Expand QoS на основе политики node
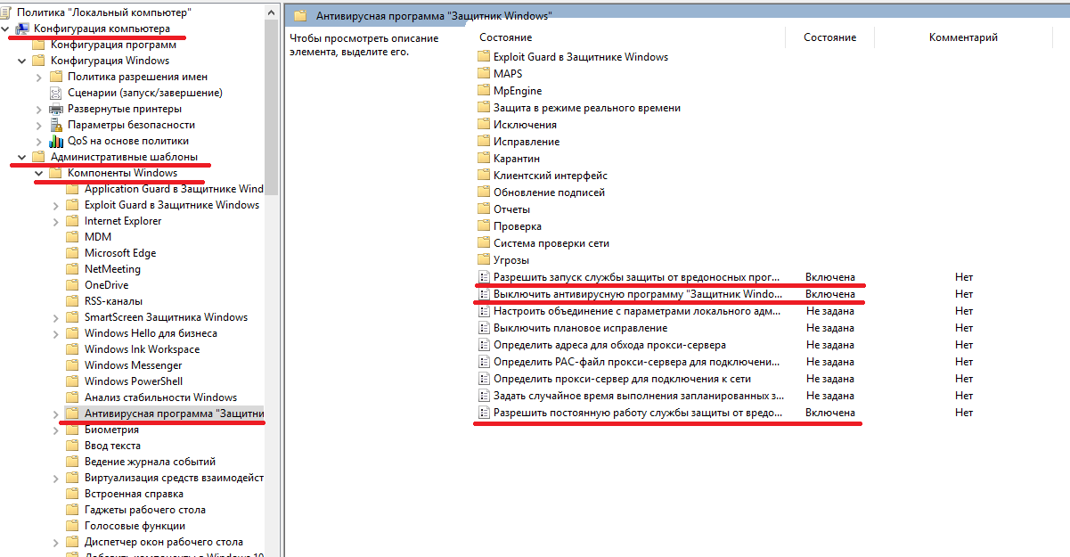1070x557 pixels. [x=39, y=141]
